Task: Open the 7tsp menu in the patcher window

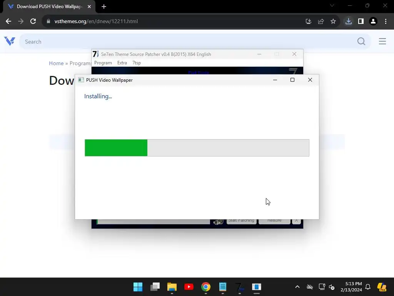Action: (137, 63)
